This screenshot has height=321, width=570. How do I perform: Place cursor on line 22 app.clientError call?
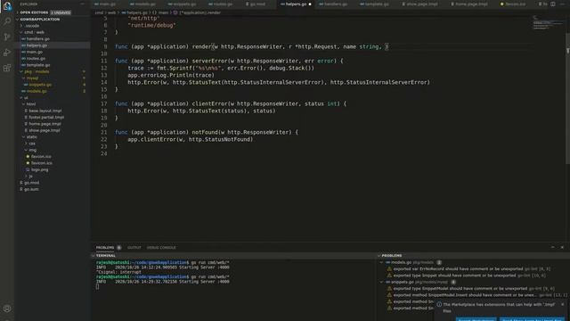190,139
